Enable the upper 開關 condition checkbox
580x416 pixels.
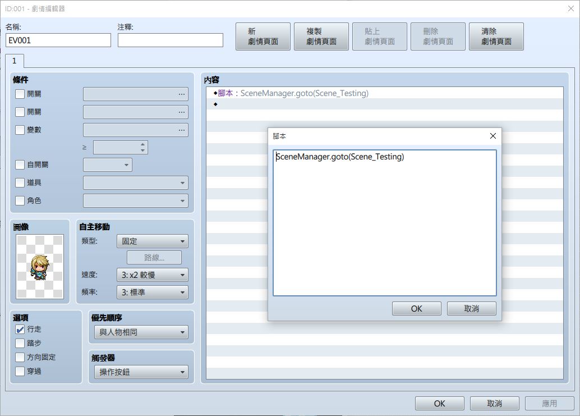20,94
